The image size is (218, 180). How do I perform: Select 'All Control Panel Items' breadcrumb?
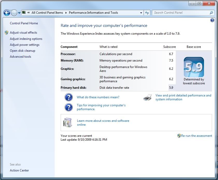(47, 12)
